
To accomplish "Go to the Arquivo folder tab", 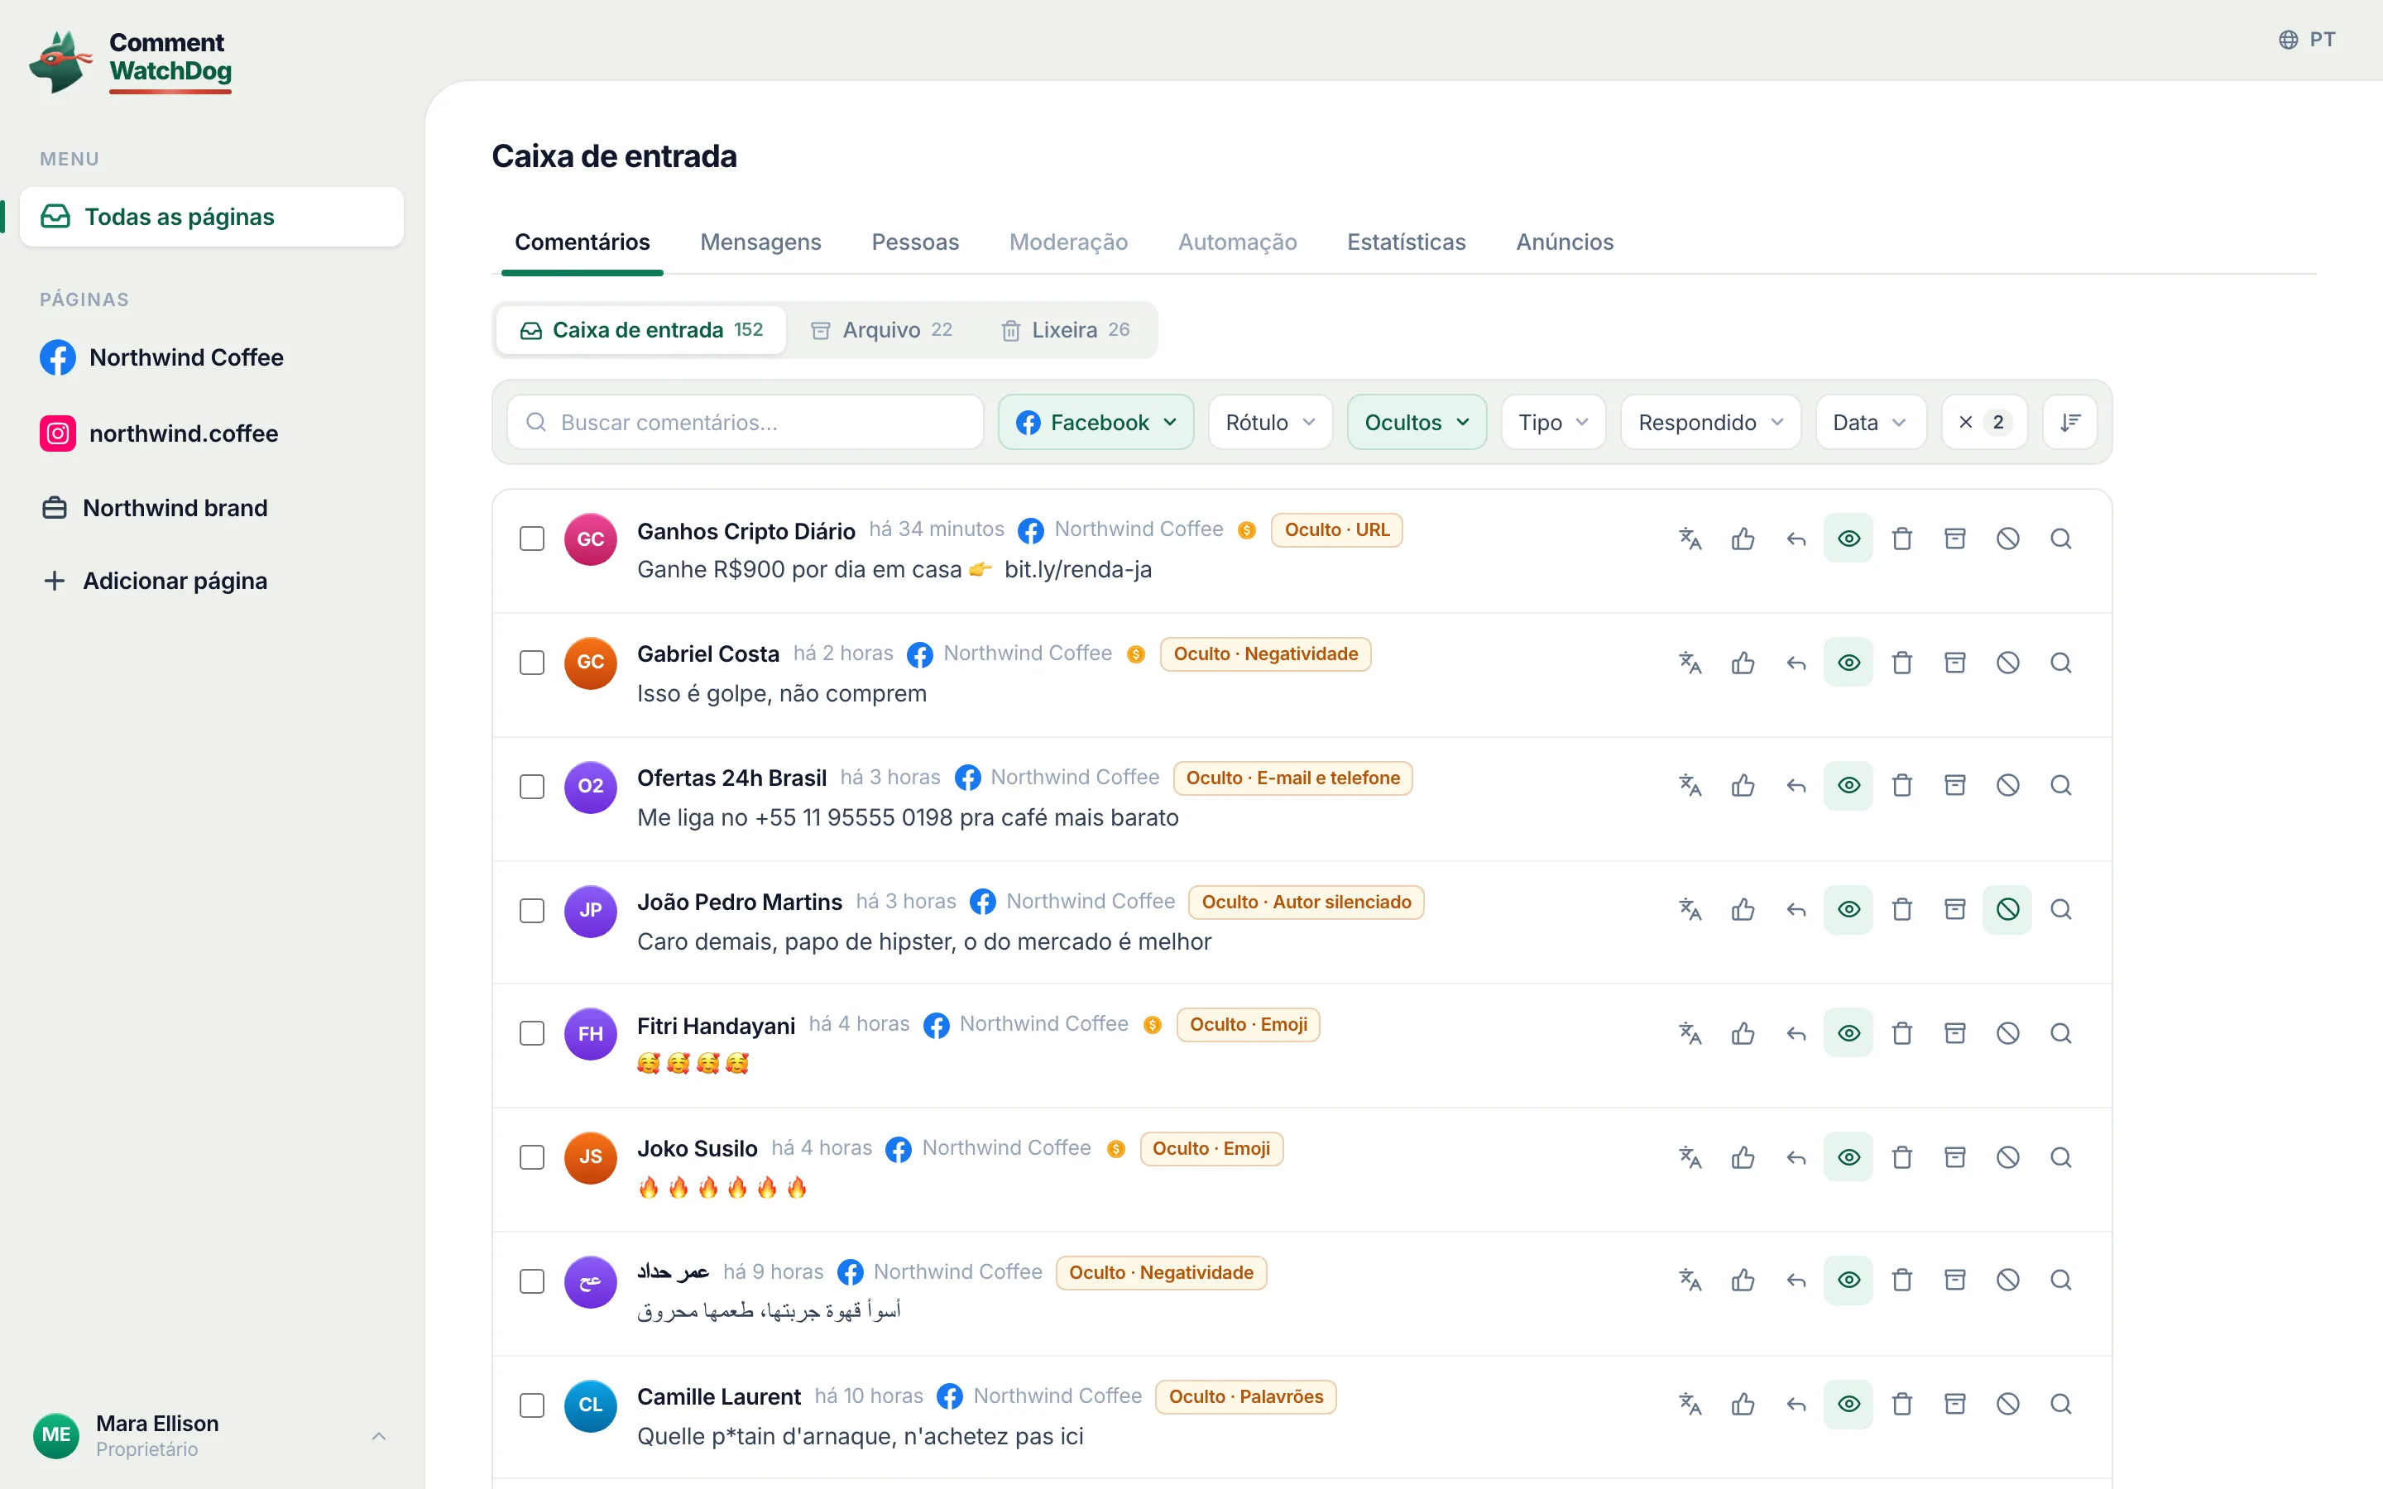I will 881,330.
